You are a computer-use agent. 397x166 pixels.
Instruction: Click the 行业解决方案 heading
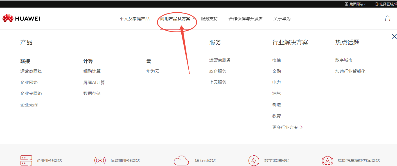pos(290,42)
